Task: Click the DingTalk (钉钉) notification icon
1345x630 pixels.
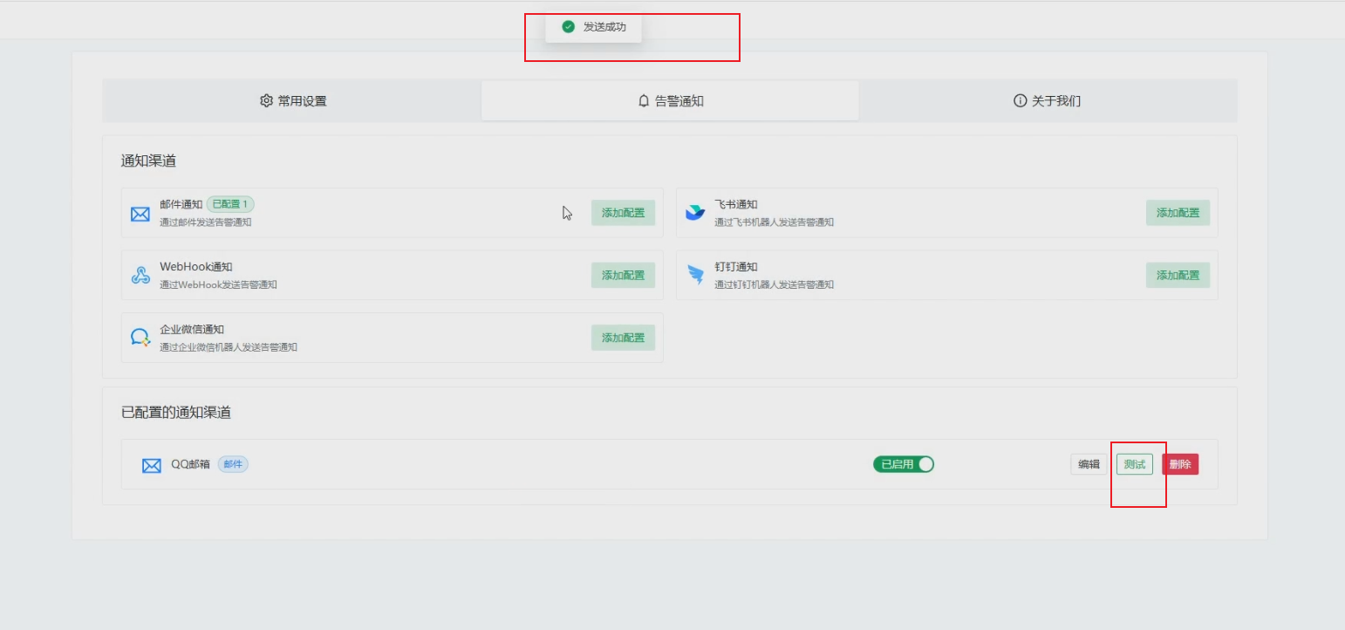Action: pyautogui.click(x=695, y=275)
